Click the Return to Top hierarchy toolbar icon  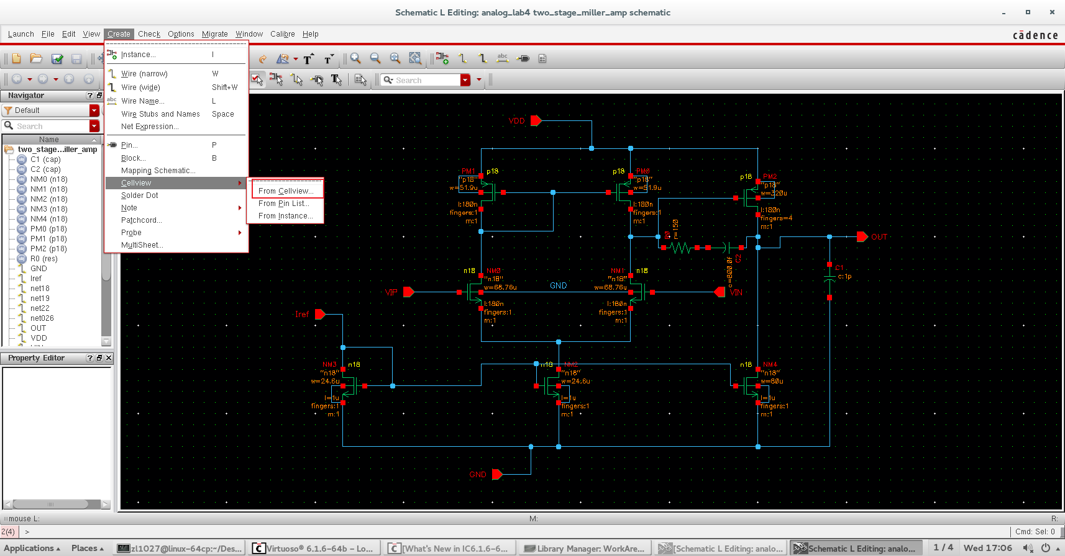click(89, 79)
